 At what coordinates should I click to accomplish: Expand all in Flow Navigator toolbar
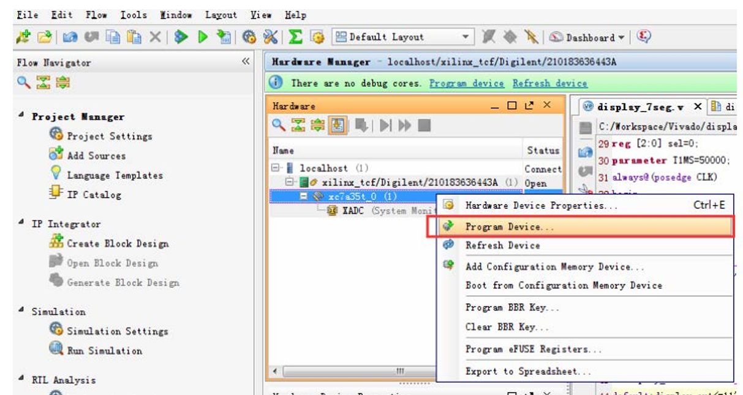click(62, 83)
